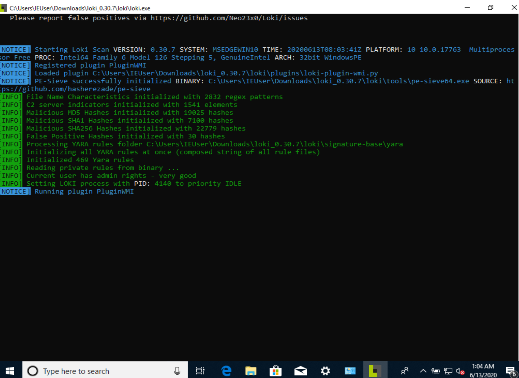Click the title bar path text loki.exe
Screen dimensions: 519x378
click(x=80, y=8)
